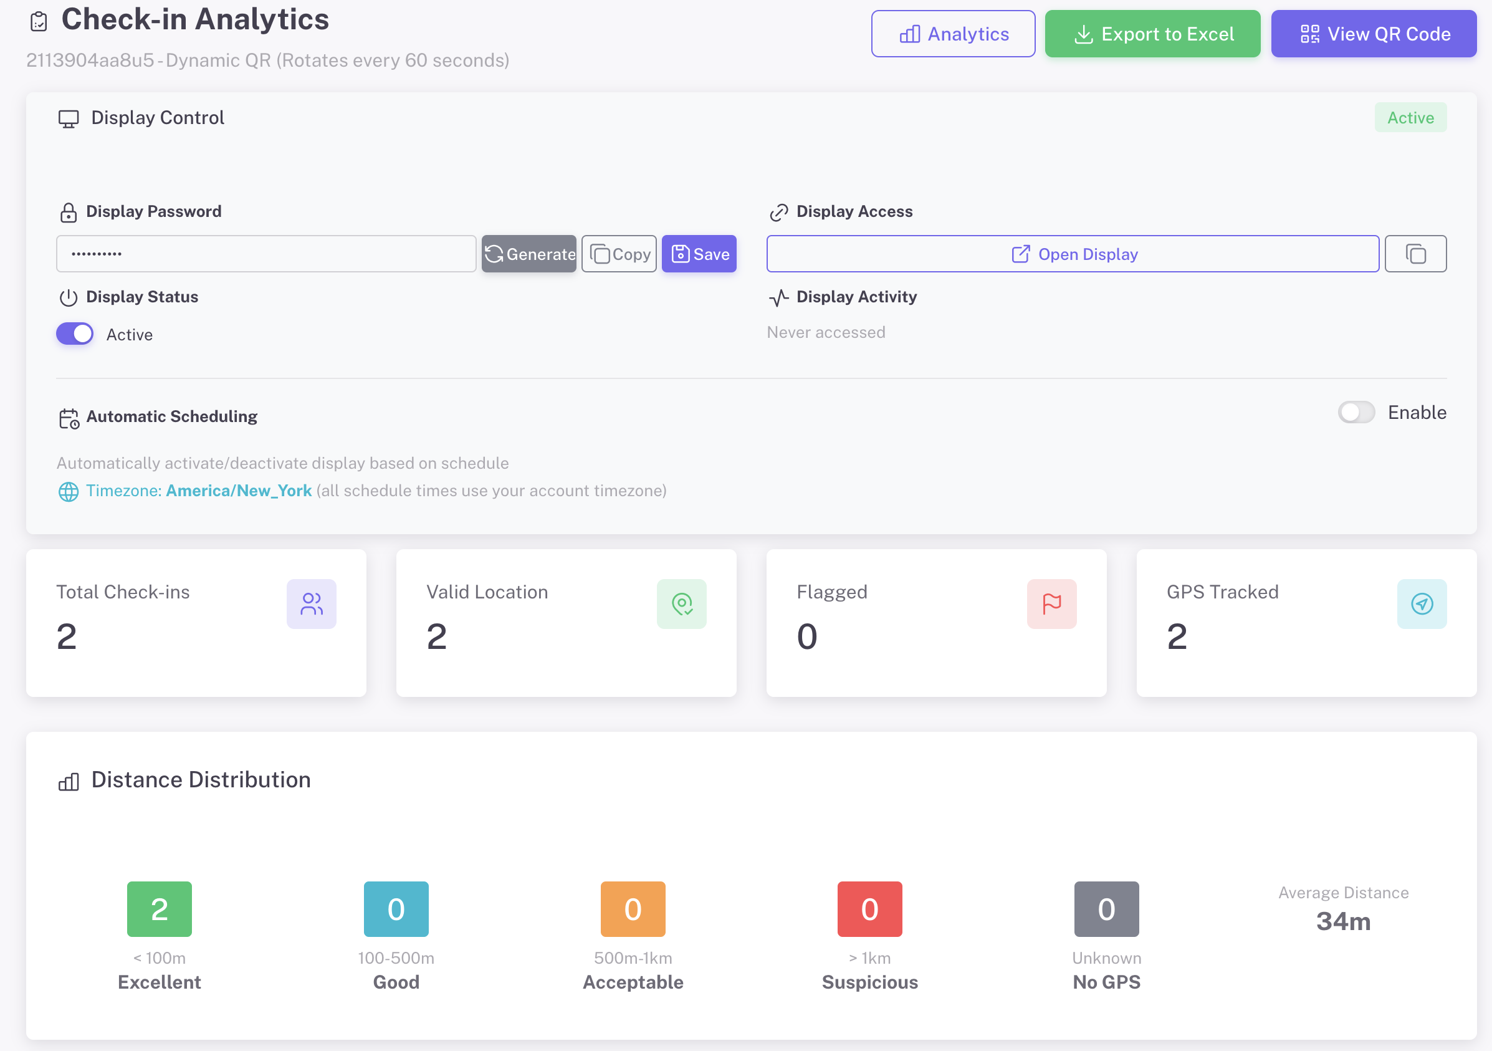Click the waveform icon beside Display Activity
Image resolution: width=1492 pixels, height=1051 pixels.
coord(778,298)
